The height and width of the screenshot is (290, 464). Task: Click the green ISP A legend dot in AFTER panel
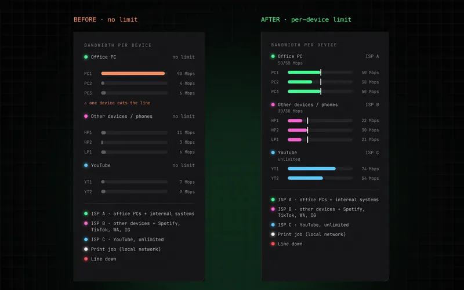click(273, 200)
